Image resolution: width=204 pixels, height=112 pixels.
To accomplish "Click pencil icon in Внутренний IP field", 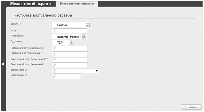I will coord(55,71).
